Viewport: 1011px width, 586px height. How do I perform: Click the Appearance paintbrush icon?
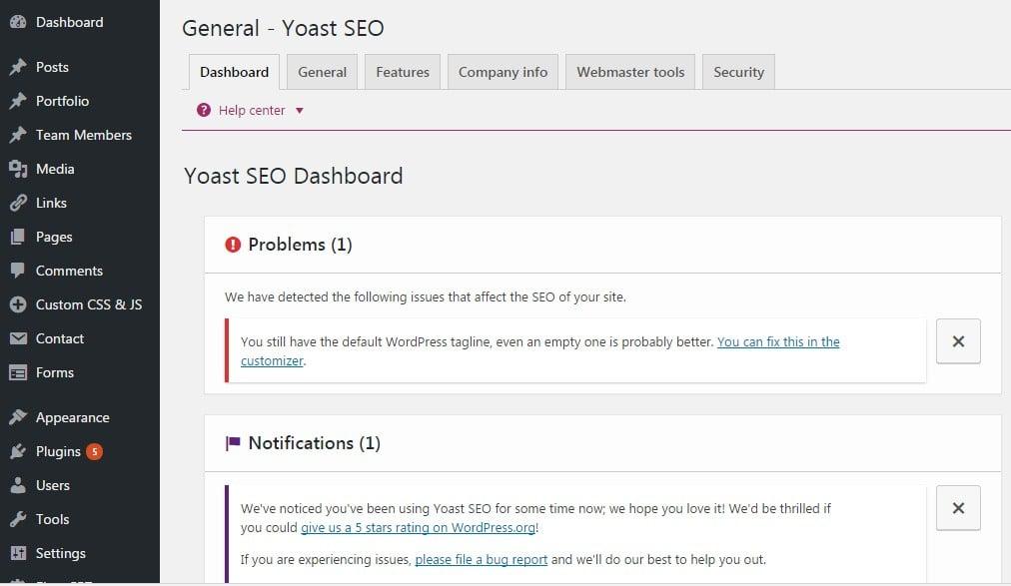click(18, 417)
